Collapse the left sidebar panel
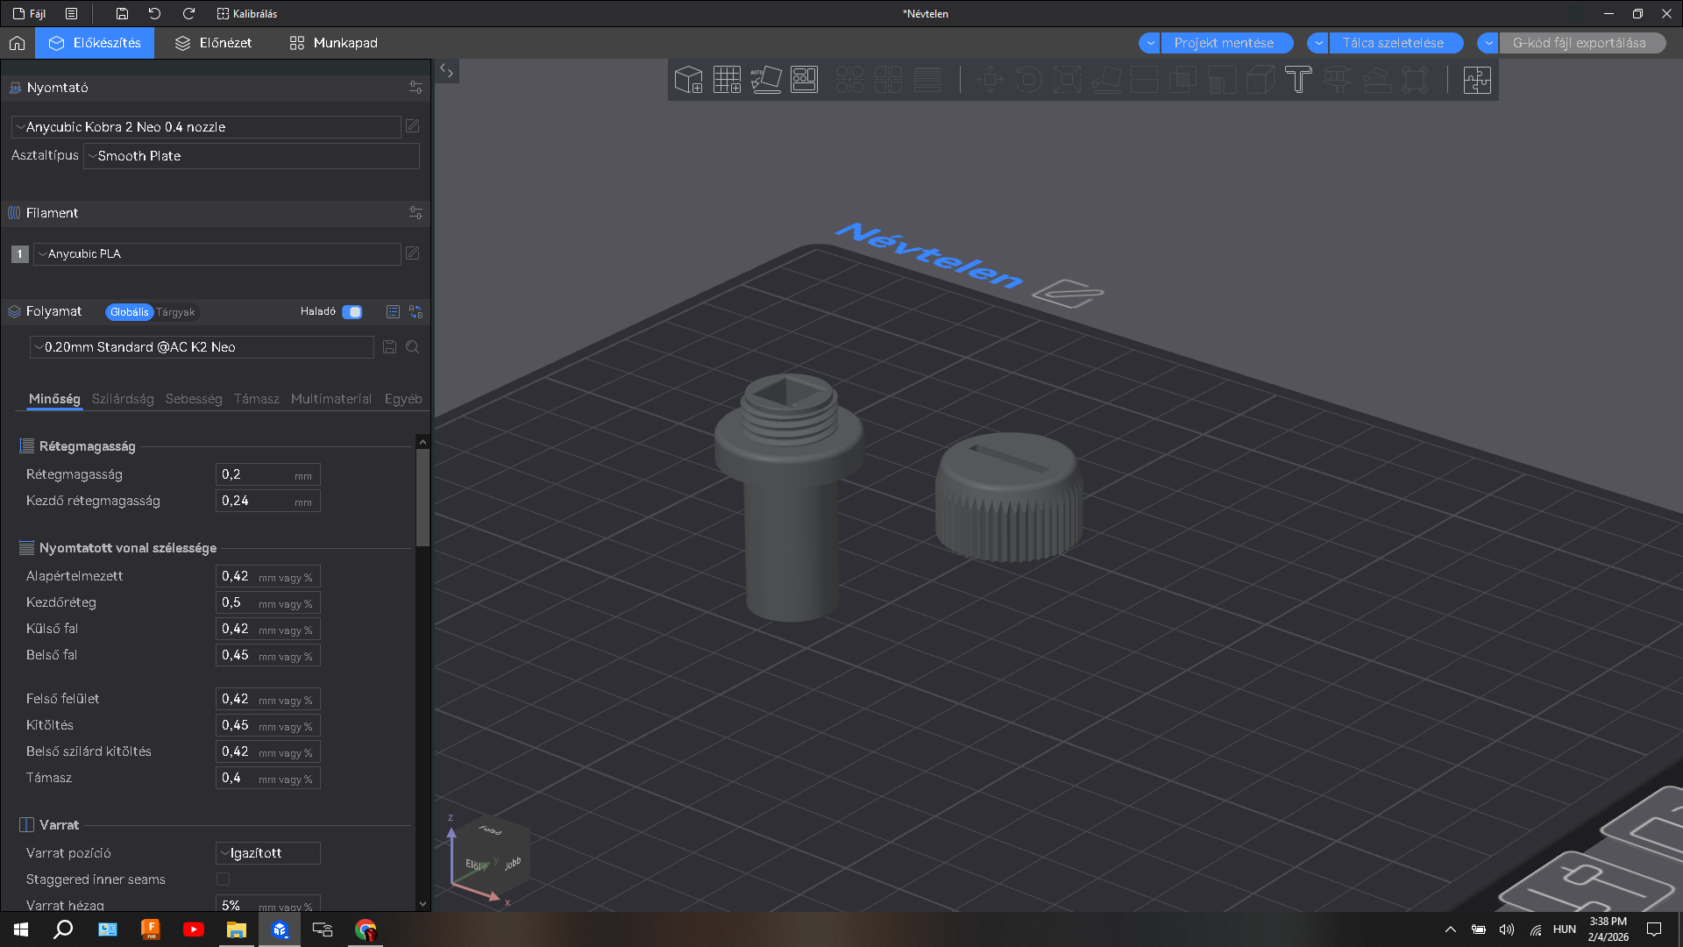1683x947 pixels. pos(446,71)
